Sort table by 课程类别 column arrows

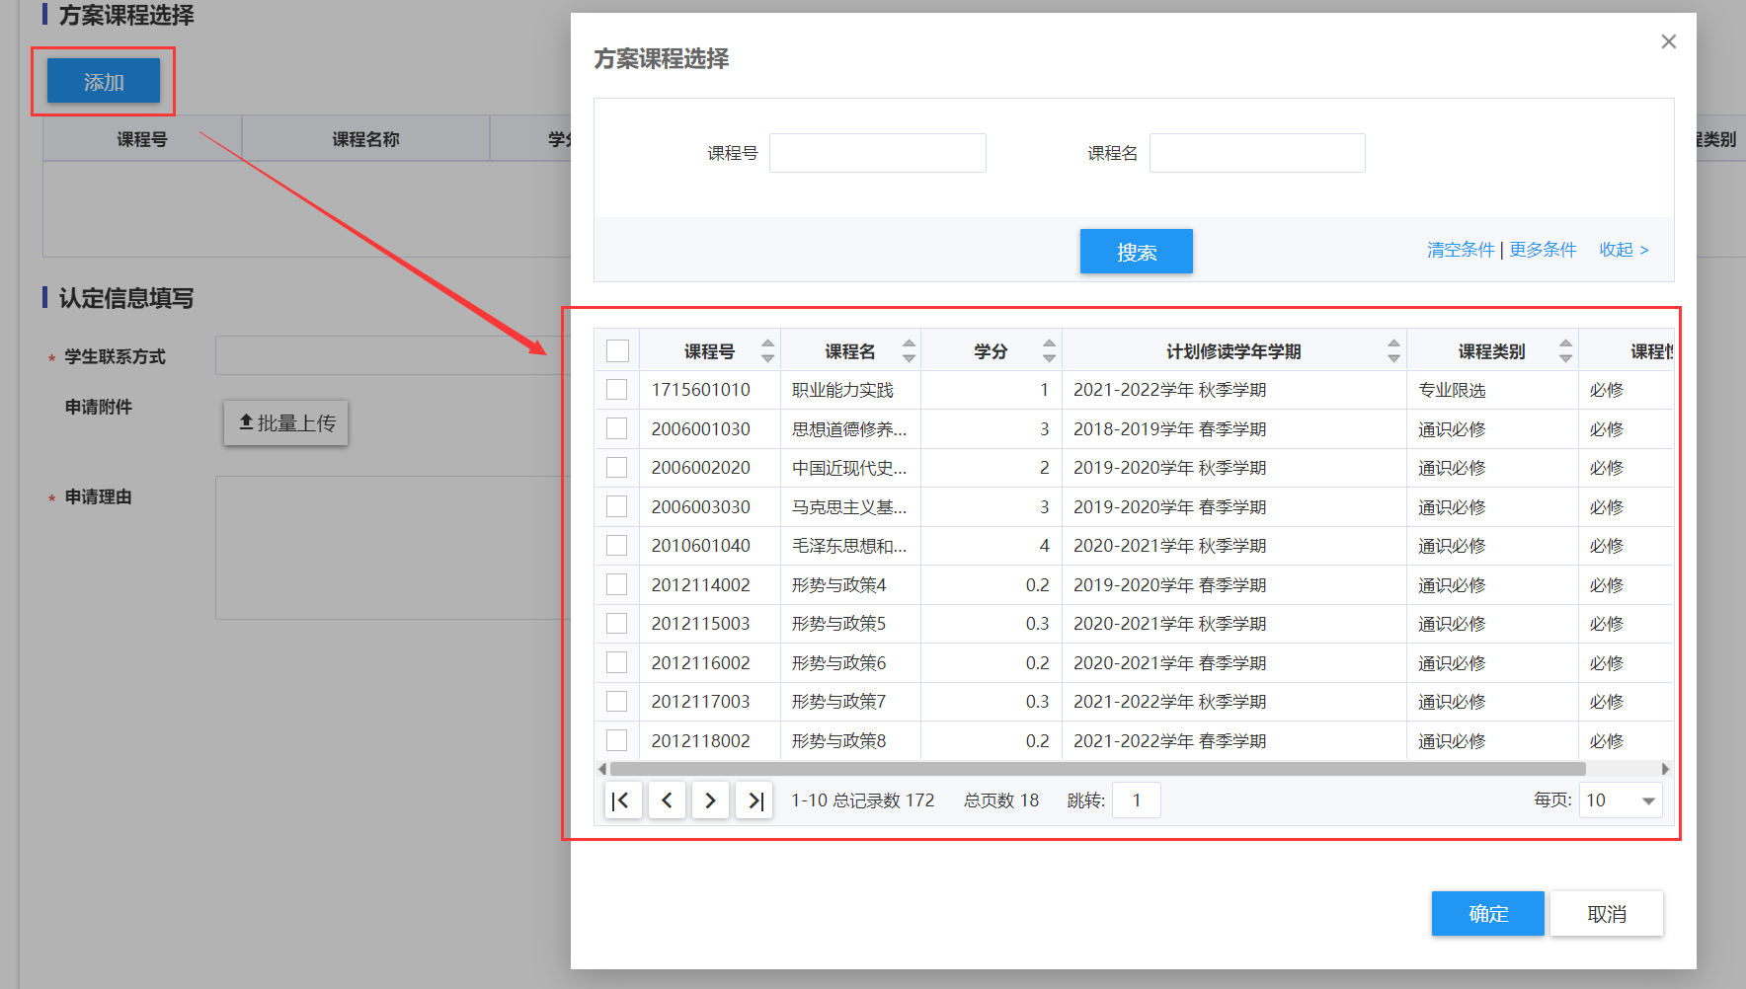[x=1565, y=351]
